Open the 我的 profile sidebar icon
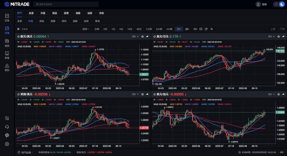The width and height of the screenshot is (287, 156). 7,67
